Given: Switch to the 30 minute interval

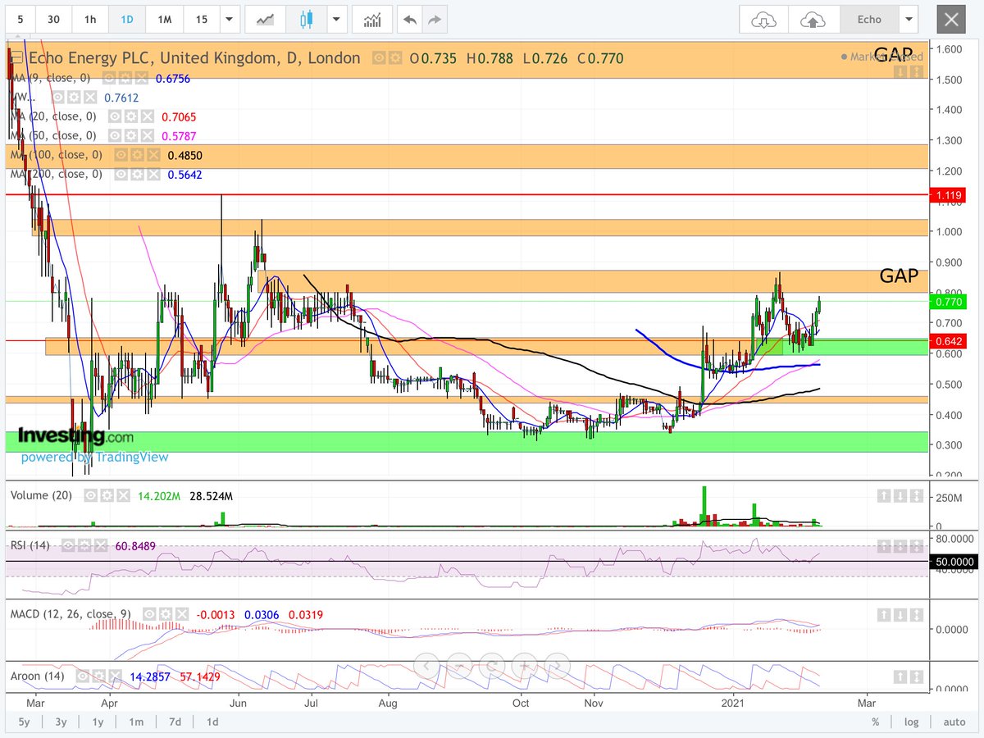Looking at the screenshot, I should [53, 19].
